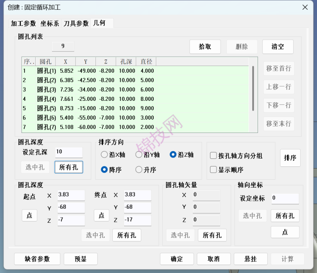This screenshot has height=273, width=317.
Task: Click the 取消 button
Action: (x=214, y=259)
